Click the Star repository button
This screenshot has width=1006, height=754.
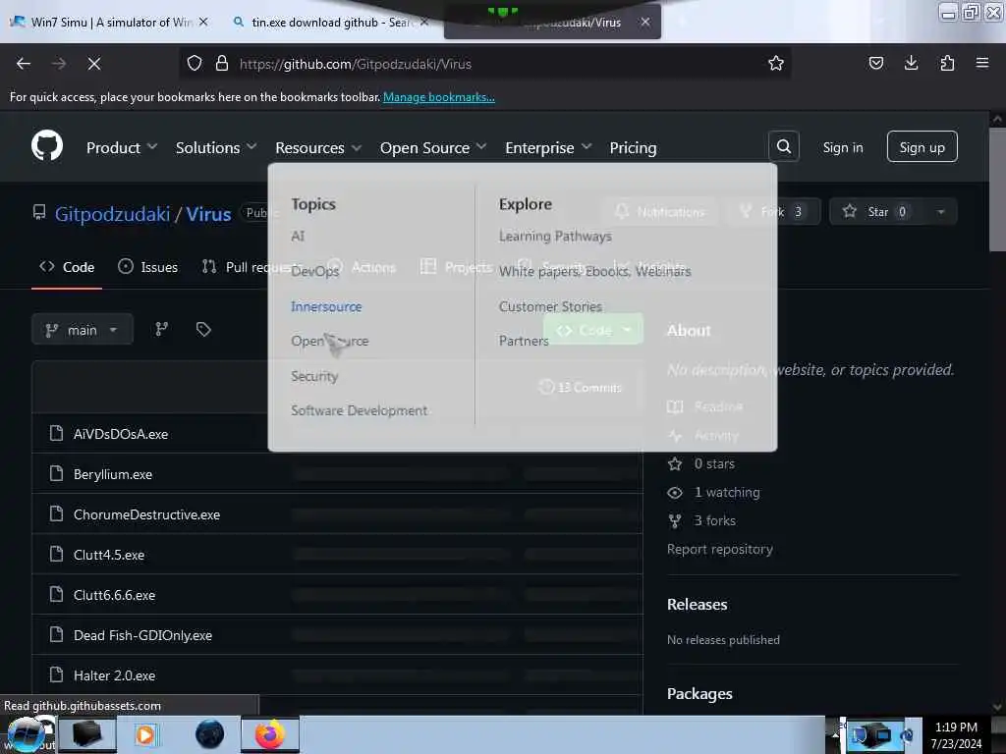877,212
